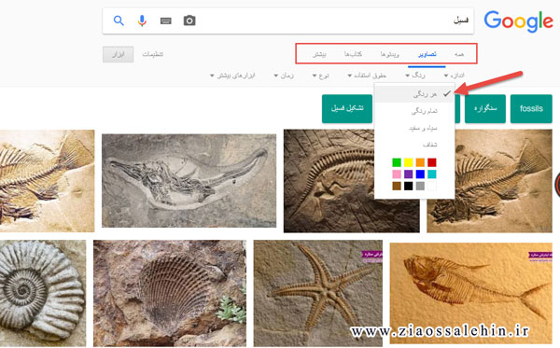
Task: Click into the search box with فسیل
Action: (287, 21)
